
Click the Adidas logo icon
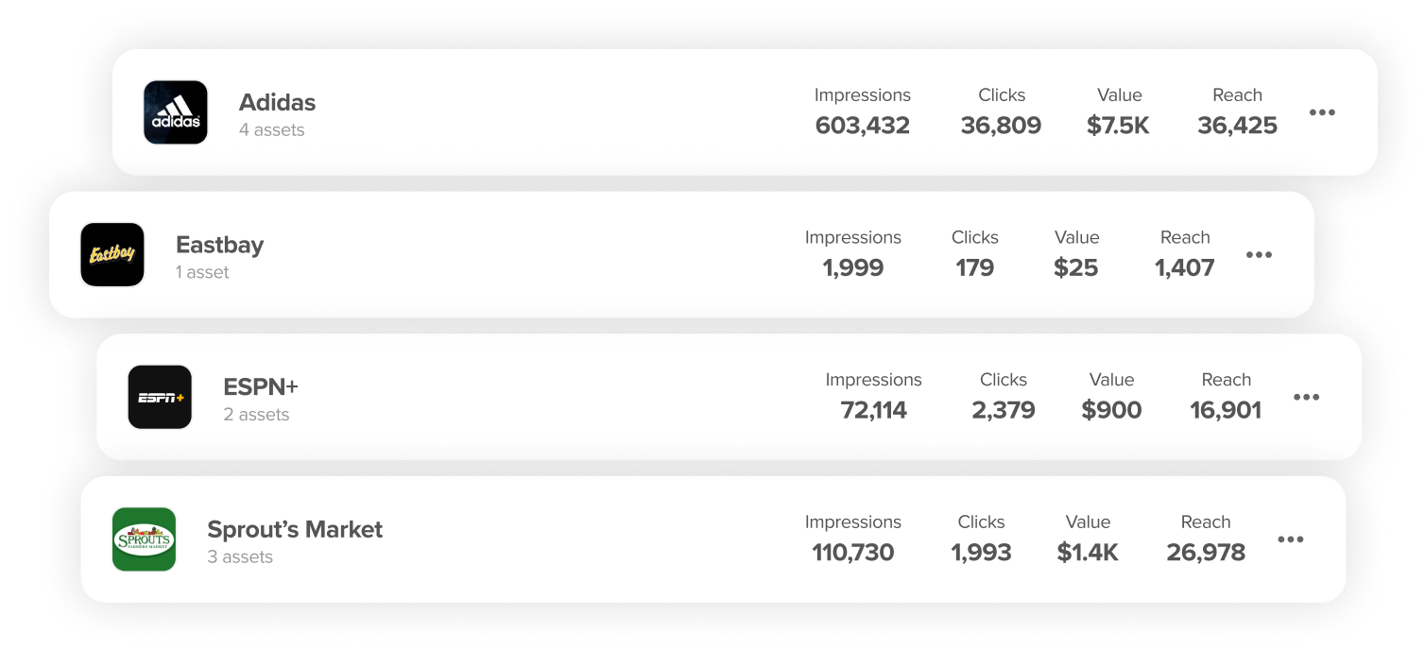click(176, 112)
